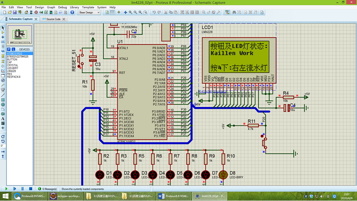Click the taskbar volume speaker icon
Image resolution: width=357 pixels, height=201 pixels.
pos(322,196)
